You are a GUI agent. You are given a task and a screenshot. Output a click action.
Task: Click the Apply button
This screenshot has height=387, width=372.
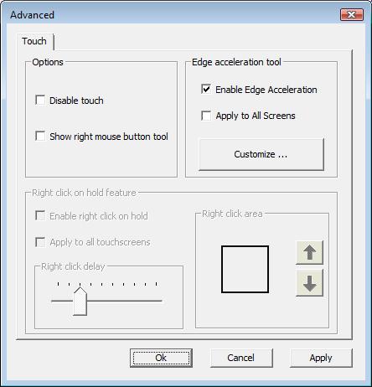click(x=321, y=358)
